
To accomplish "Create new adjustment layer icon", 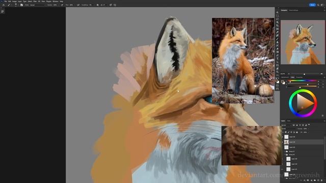I will click(311, 180).
